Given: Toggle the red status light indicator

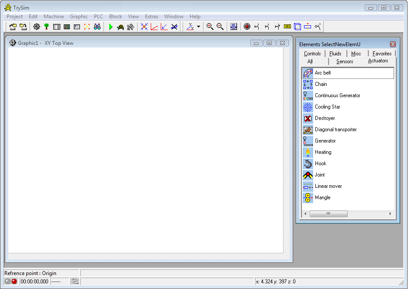Looking at the screenshot, I should coord(14,282).
